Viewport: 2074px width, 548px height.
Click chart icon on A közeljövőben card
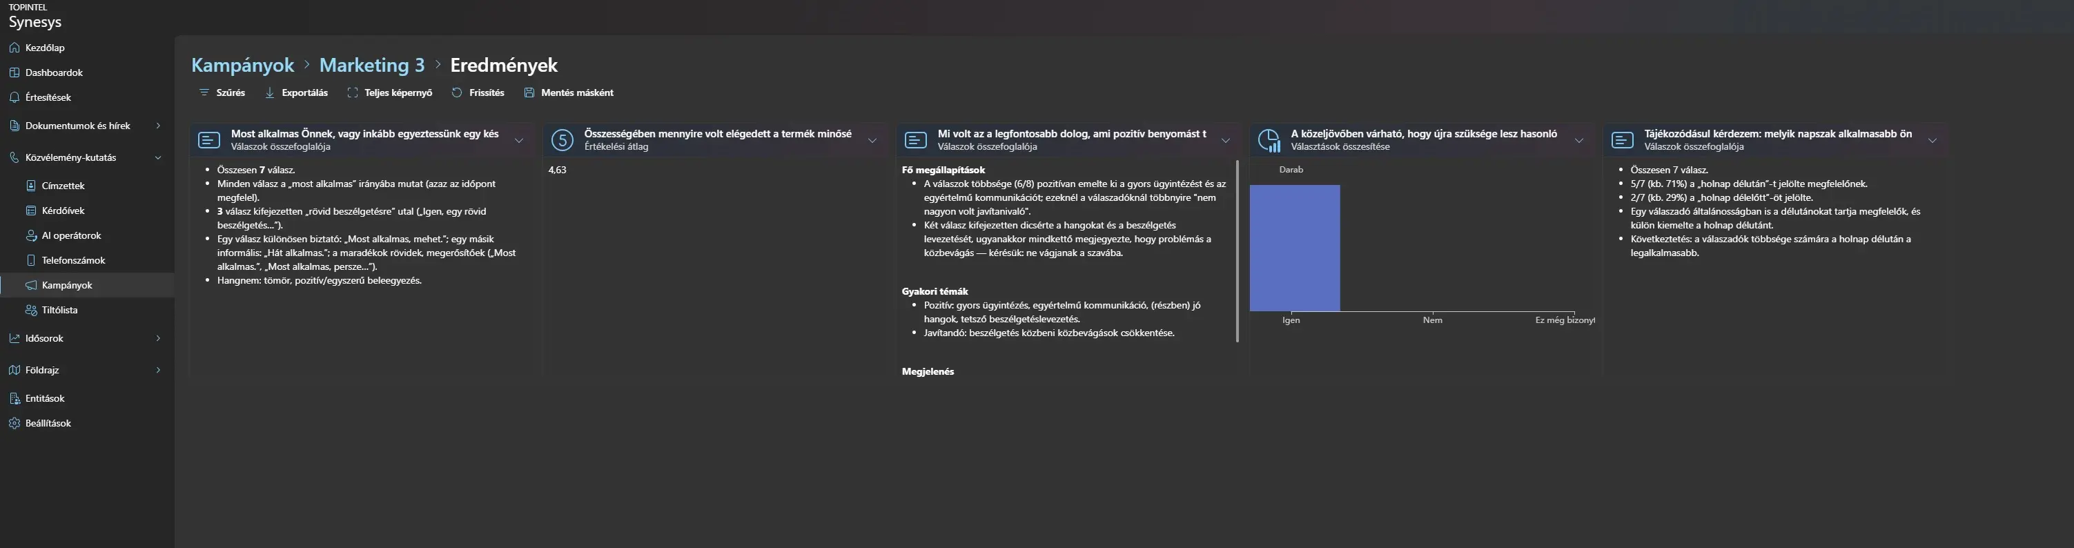coord(1269,140)
